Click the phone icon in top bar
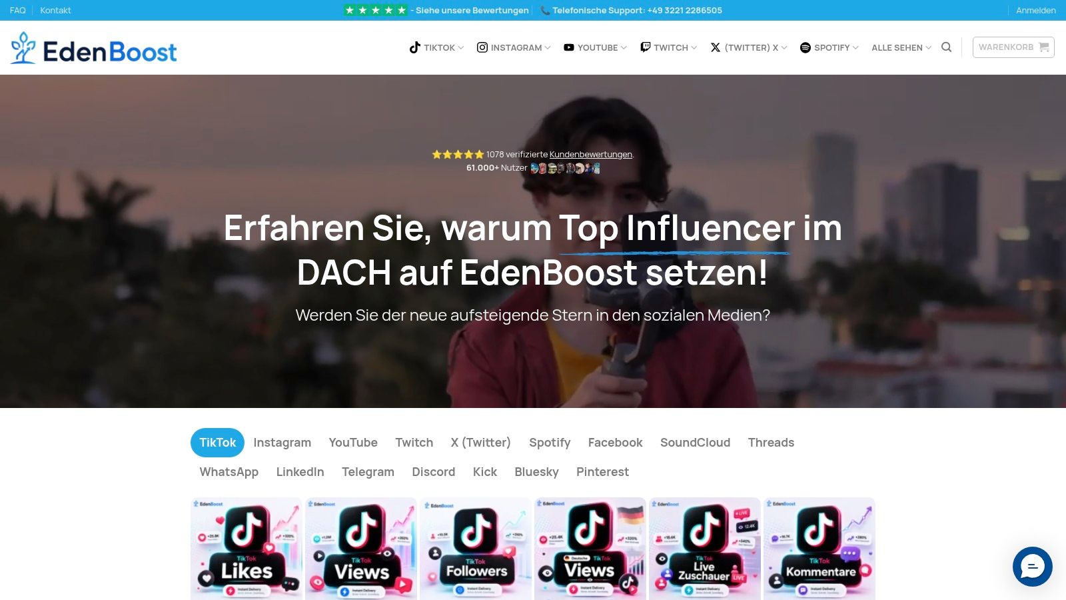Image resolution: width=1066 pixels, height=600 pixels. pos(545,10)
